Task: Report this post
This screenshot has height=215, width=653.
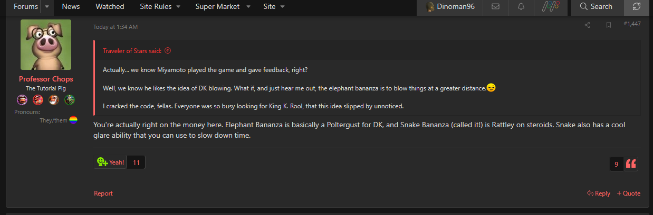Action: [103, 193]
